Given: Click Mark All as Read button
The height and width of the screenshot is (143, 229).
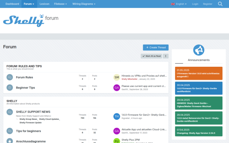Looking at the screenshot, I should (152, 56).
